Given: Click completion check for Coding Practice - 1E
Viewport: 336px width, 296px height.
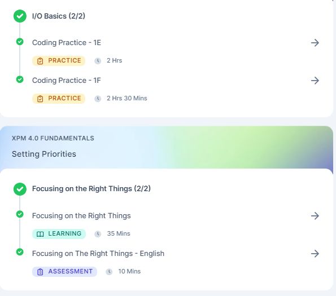Looking at the screenshot, I should [x=20, y=42].
